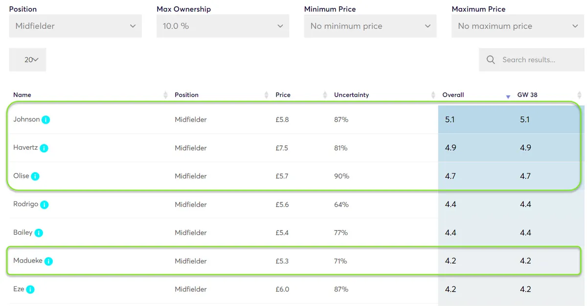The height and width of the screenshot is (306, 587).
Task: Click Rodrigo's info icon
Action: [x=45, y=205]
